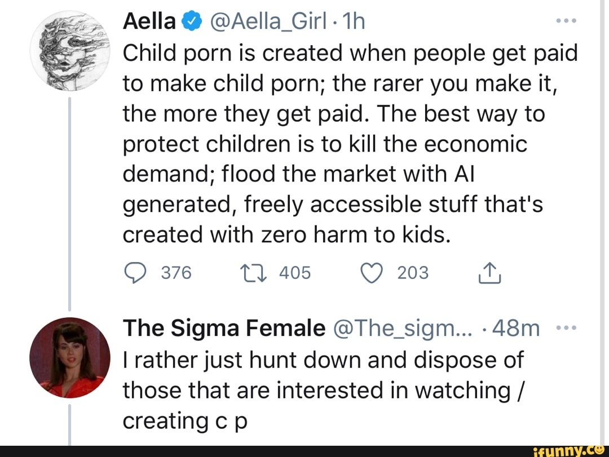This screenshot has height=457, width=609.
Task: View the 376 replies count
Action: (x=176, y=273)
